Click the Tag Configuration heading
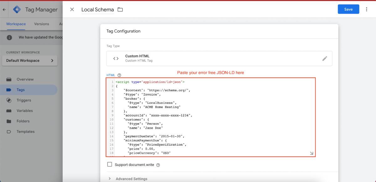Image resolution: width=376 pixels, height=182 pixels. (123, 31)
